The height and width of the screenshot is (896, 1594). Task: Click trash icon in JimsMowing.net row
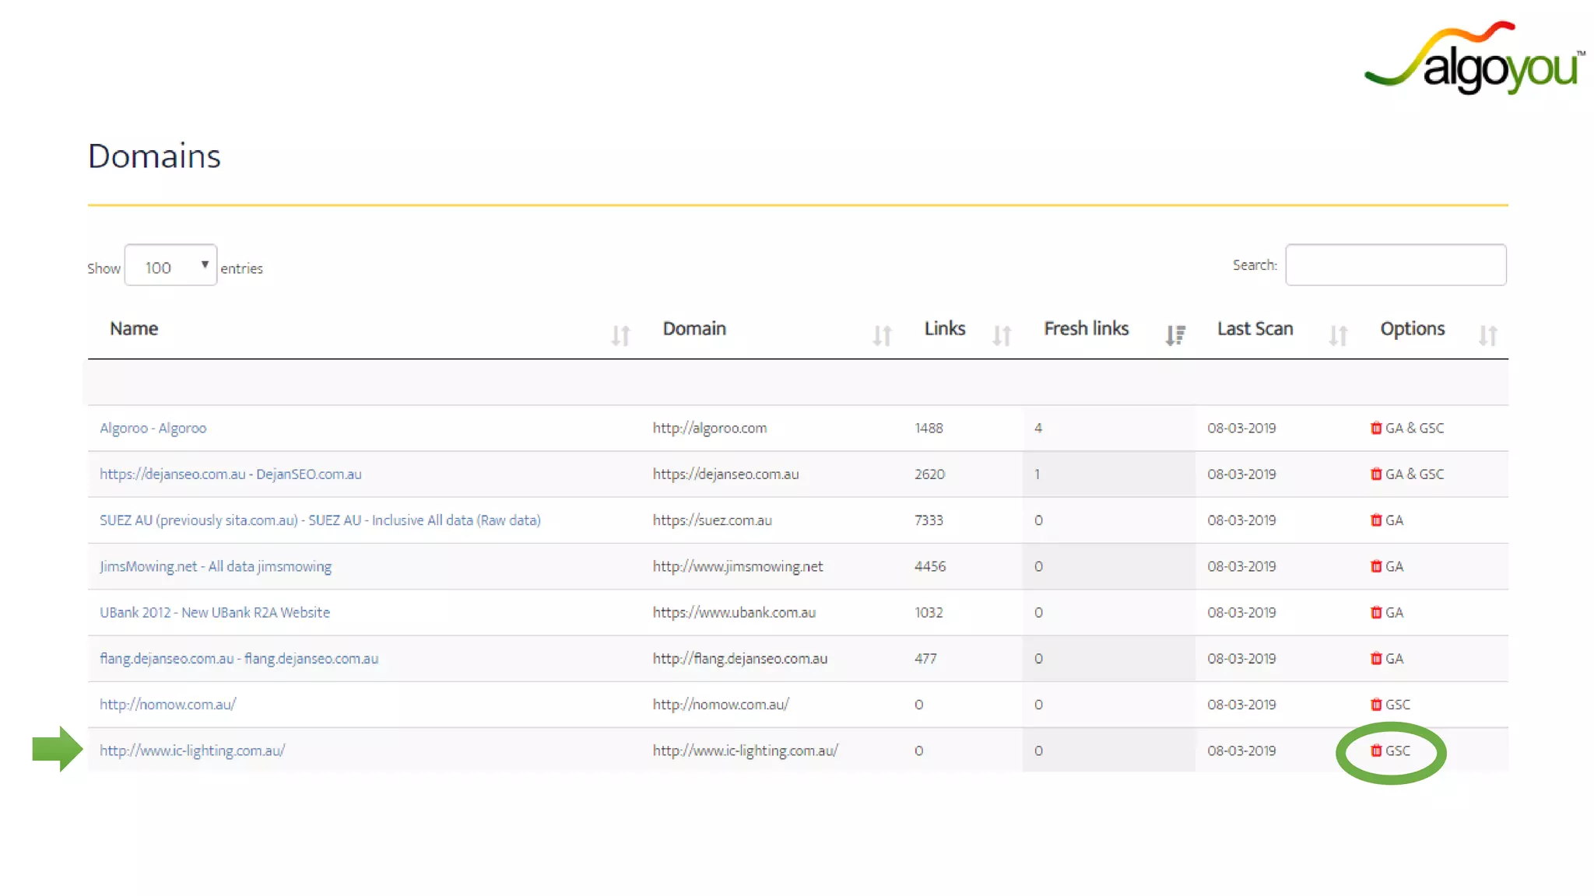coord(1375,566)
